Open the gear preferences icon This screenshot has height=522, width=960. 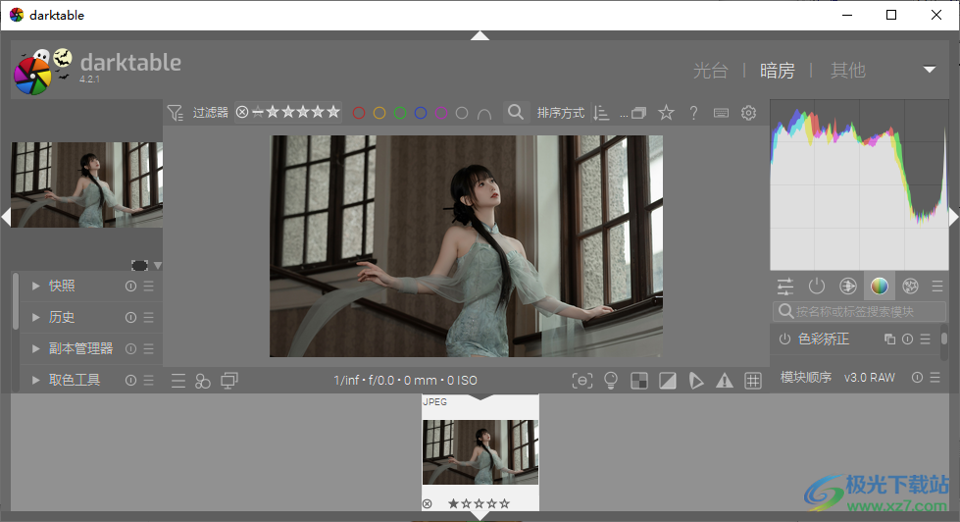point(748,113)
